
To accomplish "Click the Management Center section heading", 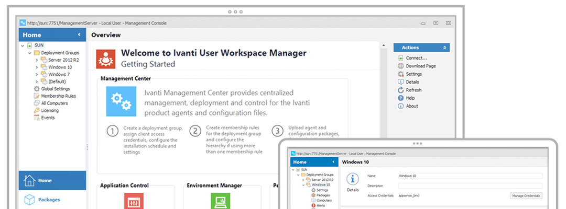I will (x=126, y=78).
